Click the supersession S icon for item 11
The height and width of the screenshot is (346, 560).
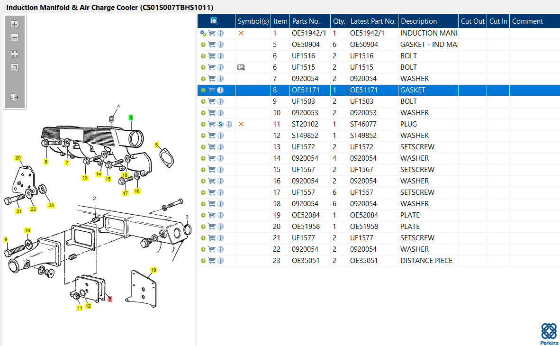(x=220, y=124)
